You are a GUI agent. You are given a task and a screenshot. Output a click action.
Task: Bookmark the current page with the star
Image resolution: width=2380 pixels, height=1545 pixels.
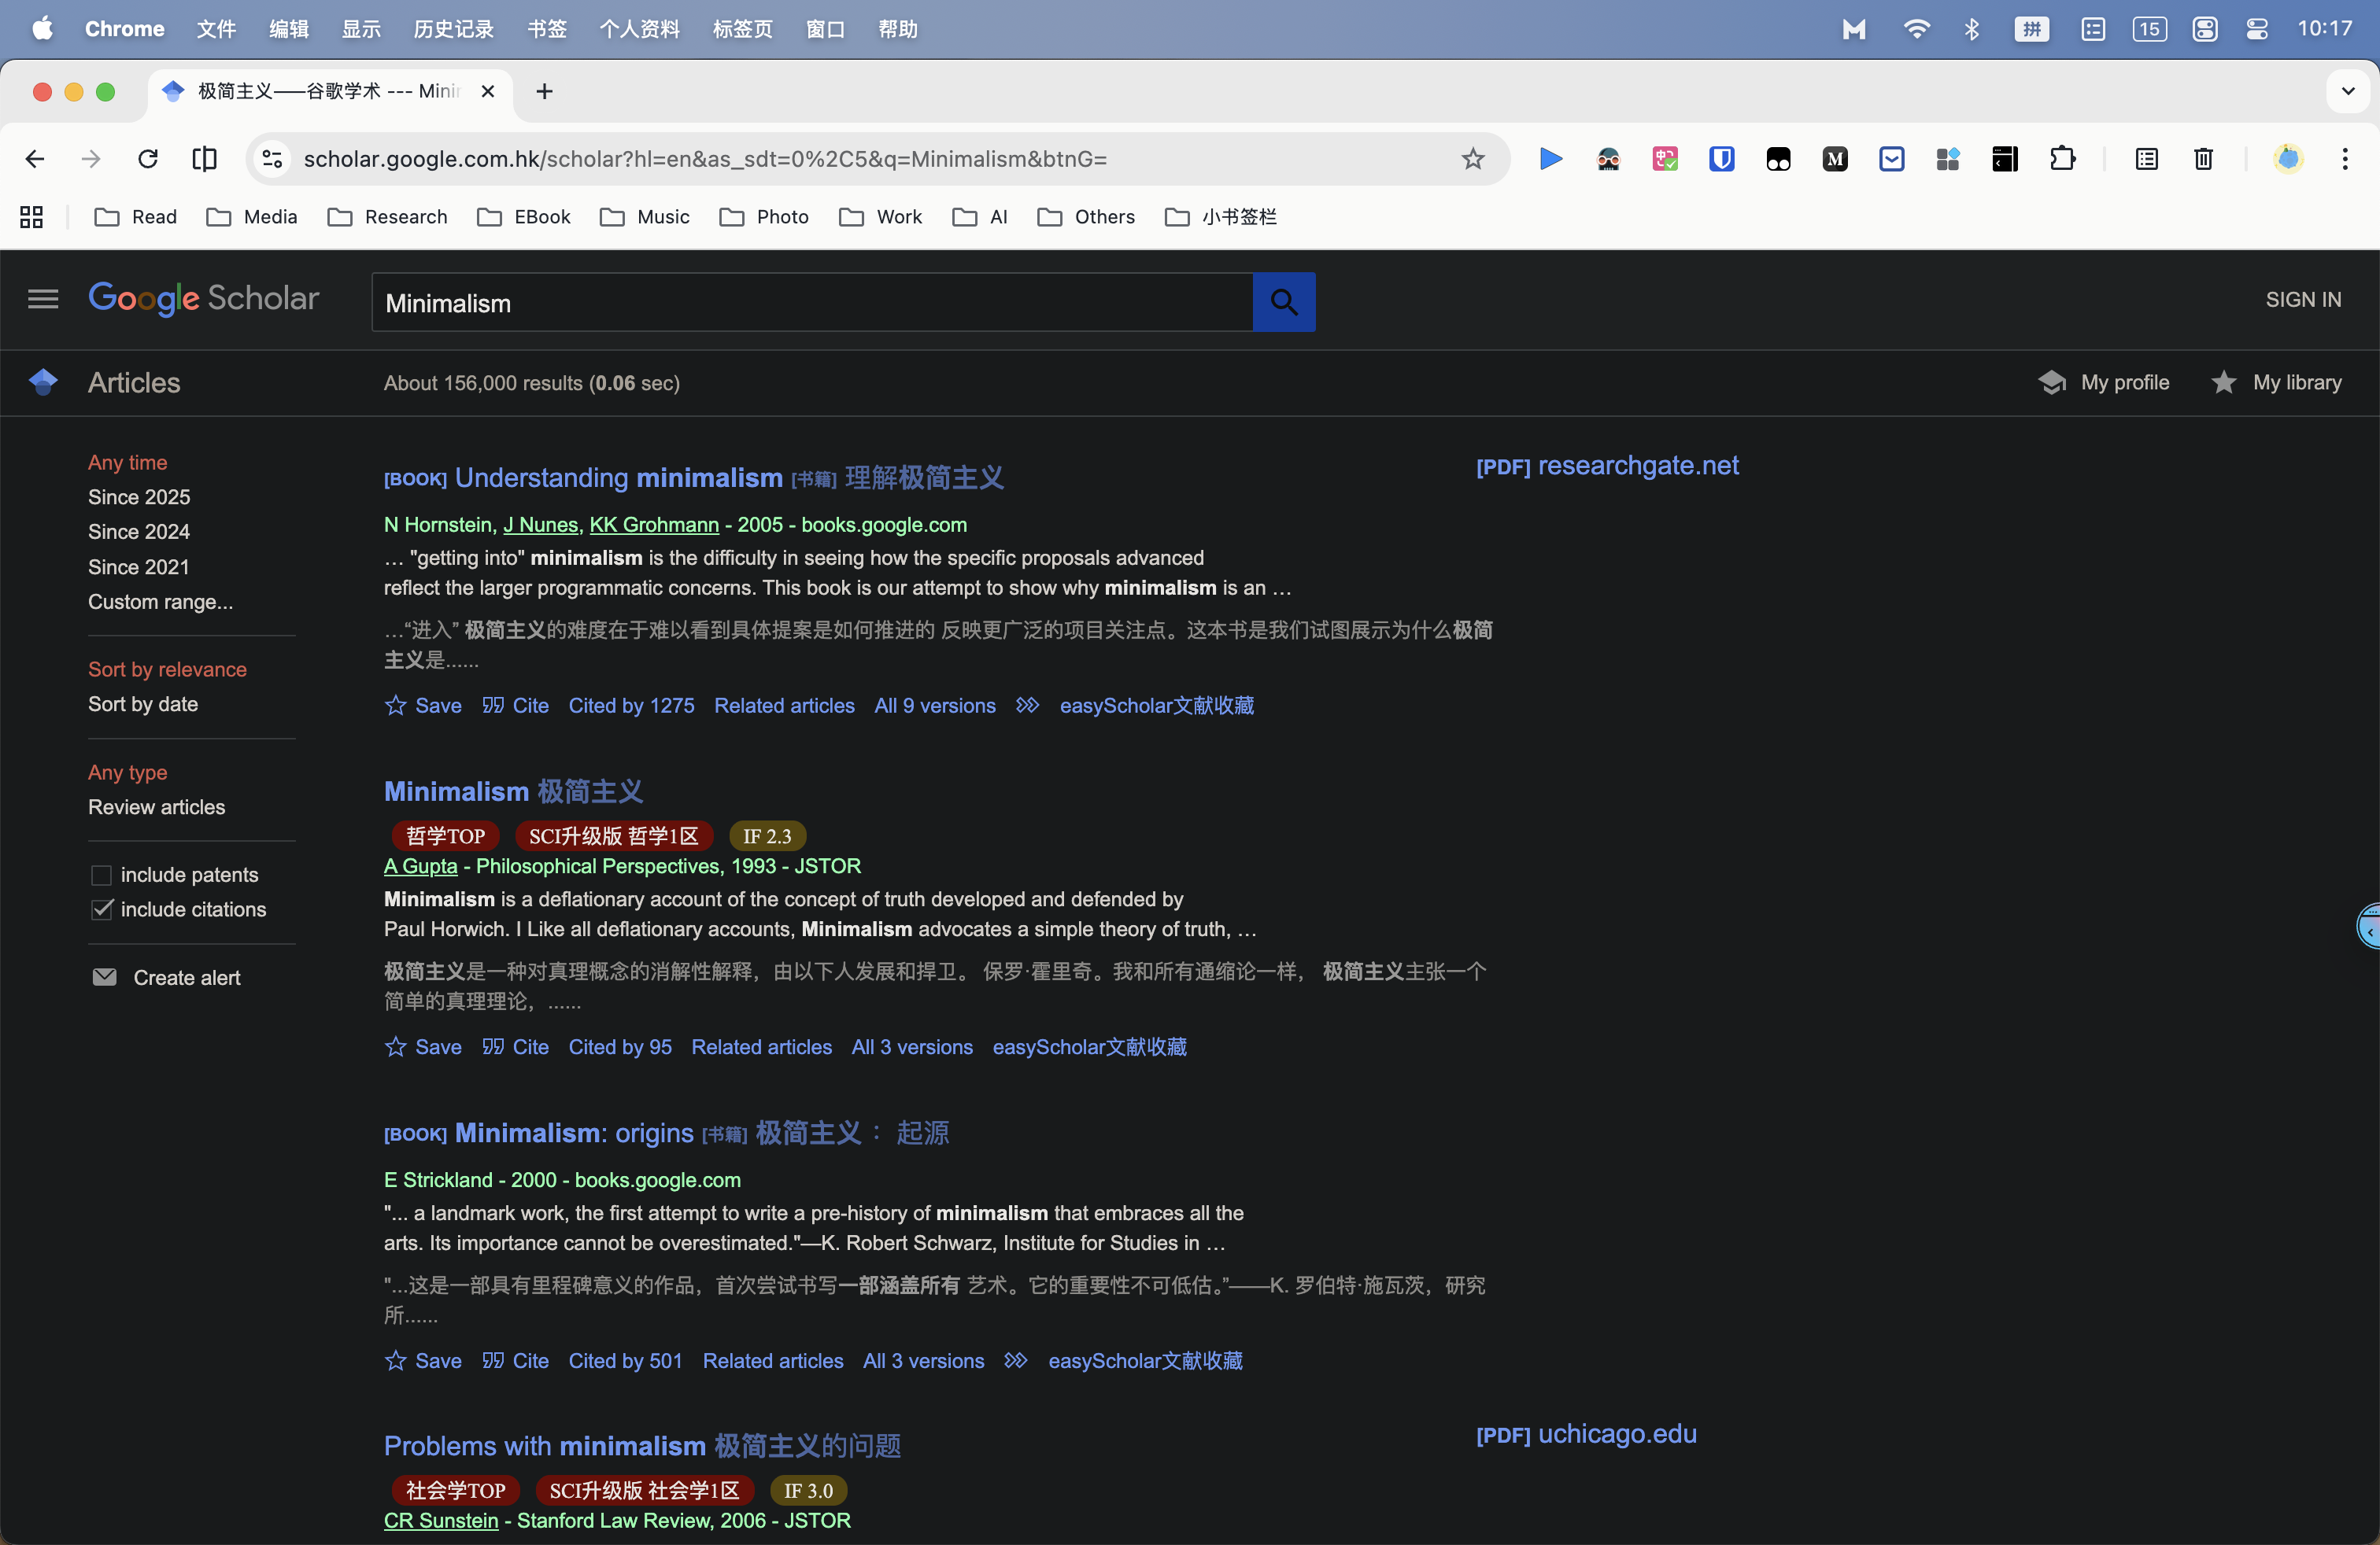coord(1472,159)
